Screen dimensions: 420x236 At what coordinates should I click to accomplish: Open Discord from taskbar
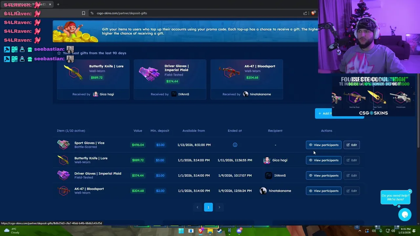239,231
